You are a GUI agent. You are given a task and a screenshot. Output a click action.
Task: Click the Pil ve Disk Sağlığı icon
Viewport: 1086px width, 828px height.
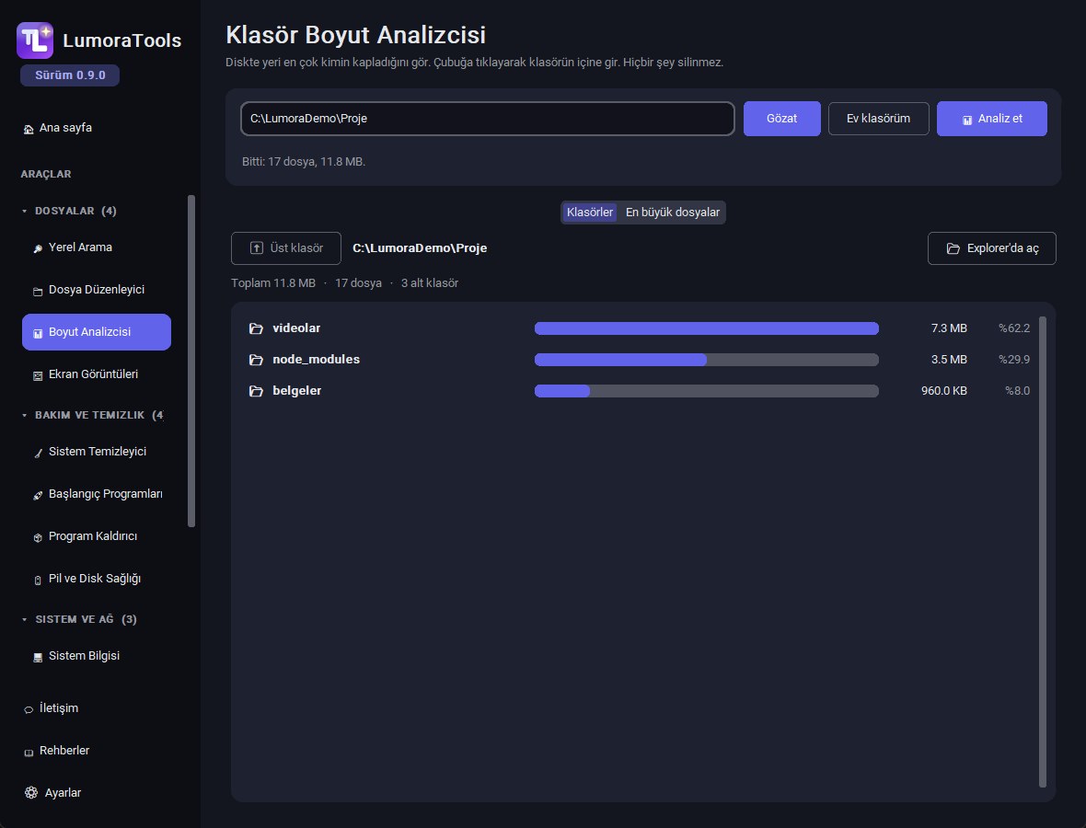tap(38, 580)
